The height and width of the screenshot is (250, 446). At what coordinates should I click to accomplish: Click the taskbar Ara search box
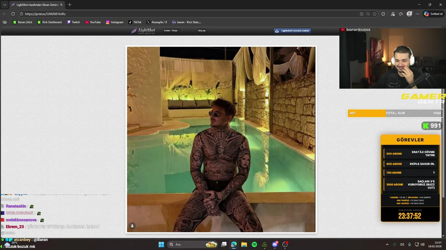point(192,244)
